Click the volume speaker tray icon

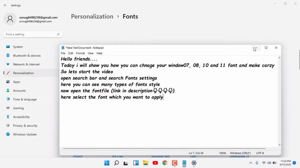(x=269, y=163)
